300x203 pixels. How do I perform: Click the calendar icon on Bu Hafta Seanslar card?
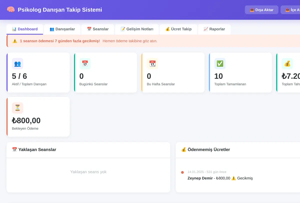pyautogui.click(x=152, y=64)
